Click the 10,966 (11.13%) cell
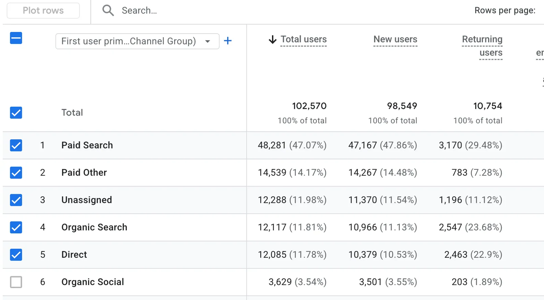Viewport: 544px width, 300px height. [x=382, y=227]
